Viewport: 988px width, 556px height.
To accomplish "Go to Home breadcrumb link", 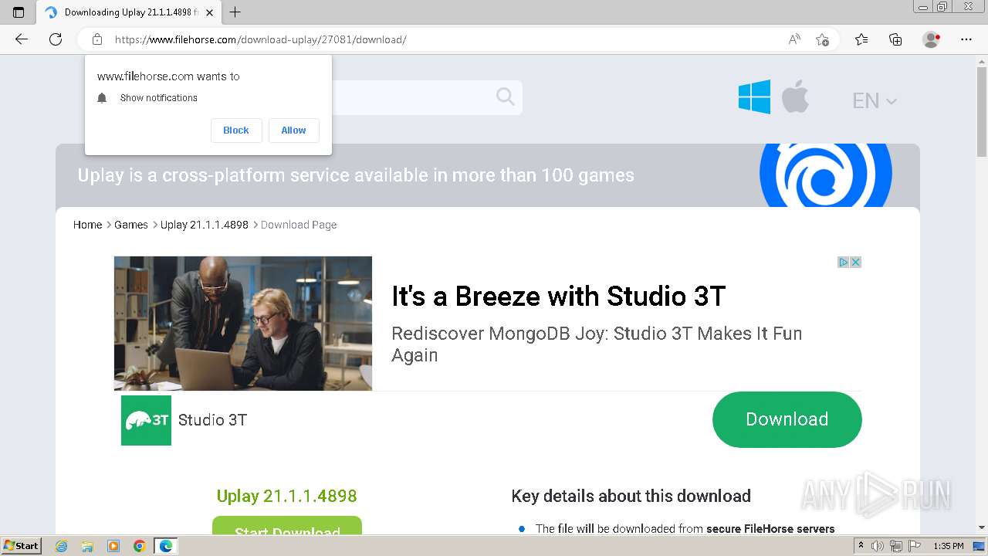I will pyautogui.click(x=87, y=225).
